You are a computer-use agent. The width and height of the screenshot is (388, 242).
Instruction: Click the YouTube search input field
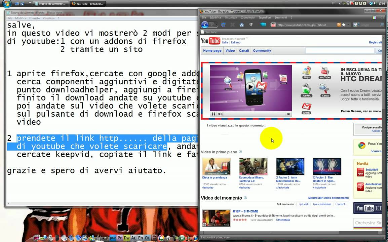tap(340, 51)
